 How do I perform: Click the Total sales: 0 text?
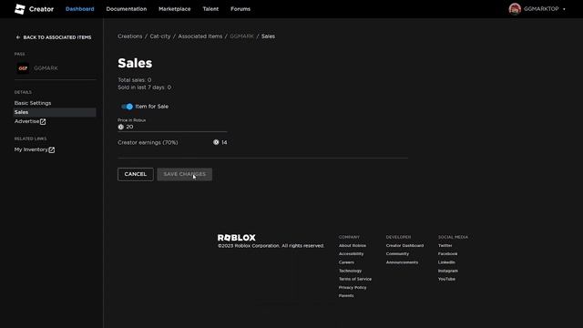click(135, 80)
